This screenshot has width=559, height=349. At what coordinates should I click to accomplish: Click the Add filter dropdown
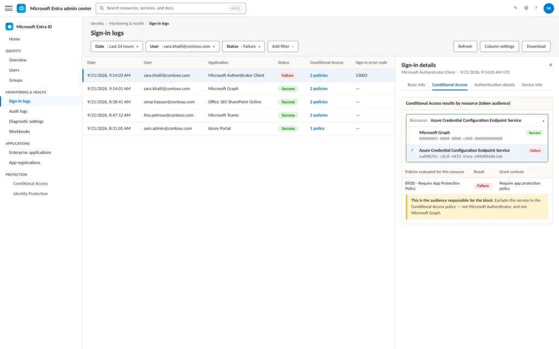click(x=283, y=46)
